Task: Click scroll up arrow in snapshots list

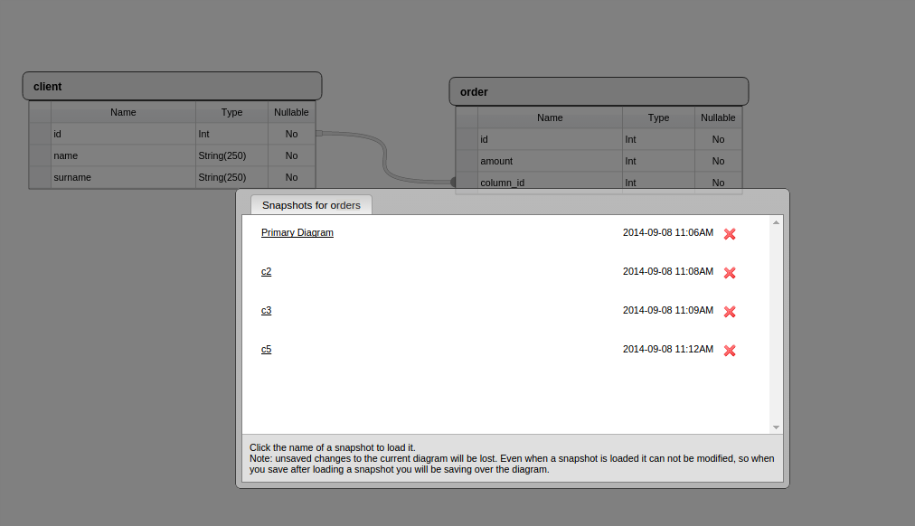Action: pos(776,222)
